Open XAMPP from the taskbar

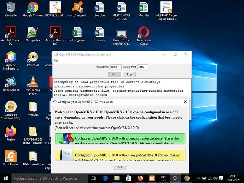tap(152, 178)
